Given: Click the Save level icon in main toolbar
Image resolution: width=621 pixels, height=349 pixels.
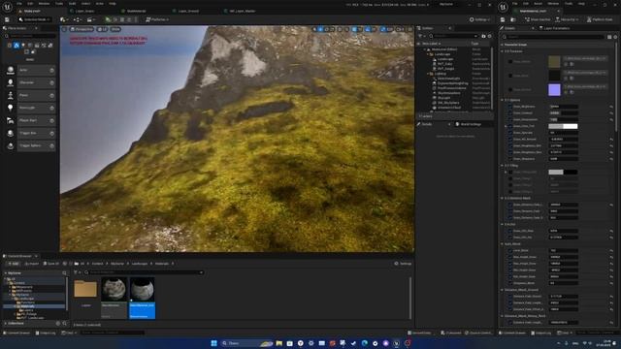Looking at the screenshot, I should [7, 19].
